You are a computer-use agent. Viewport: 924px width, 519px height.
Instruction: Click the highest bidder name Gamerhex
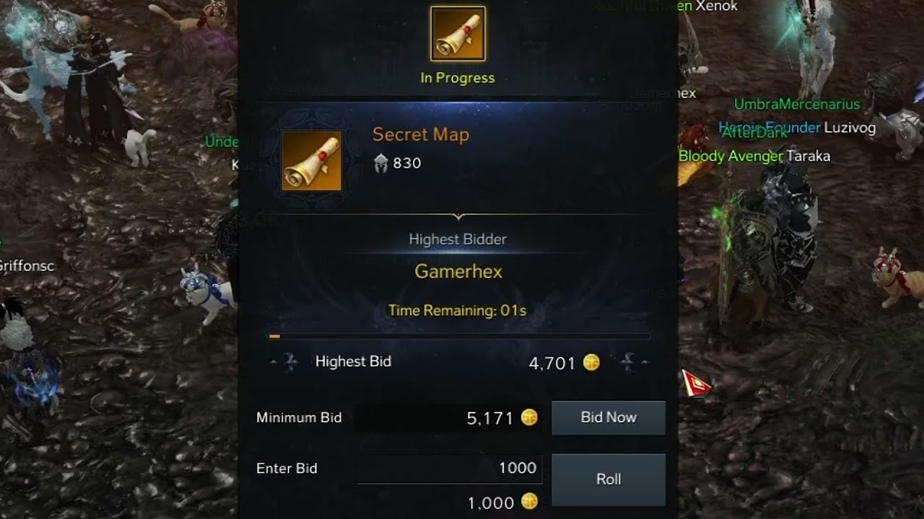click(x=458, y=272)
